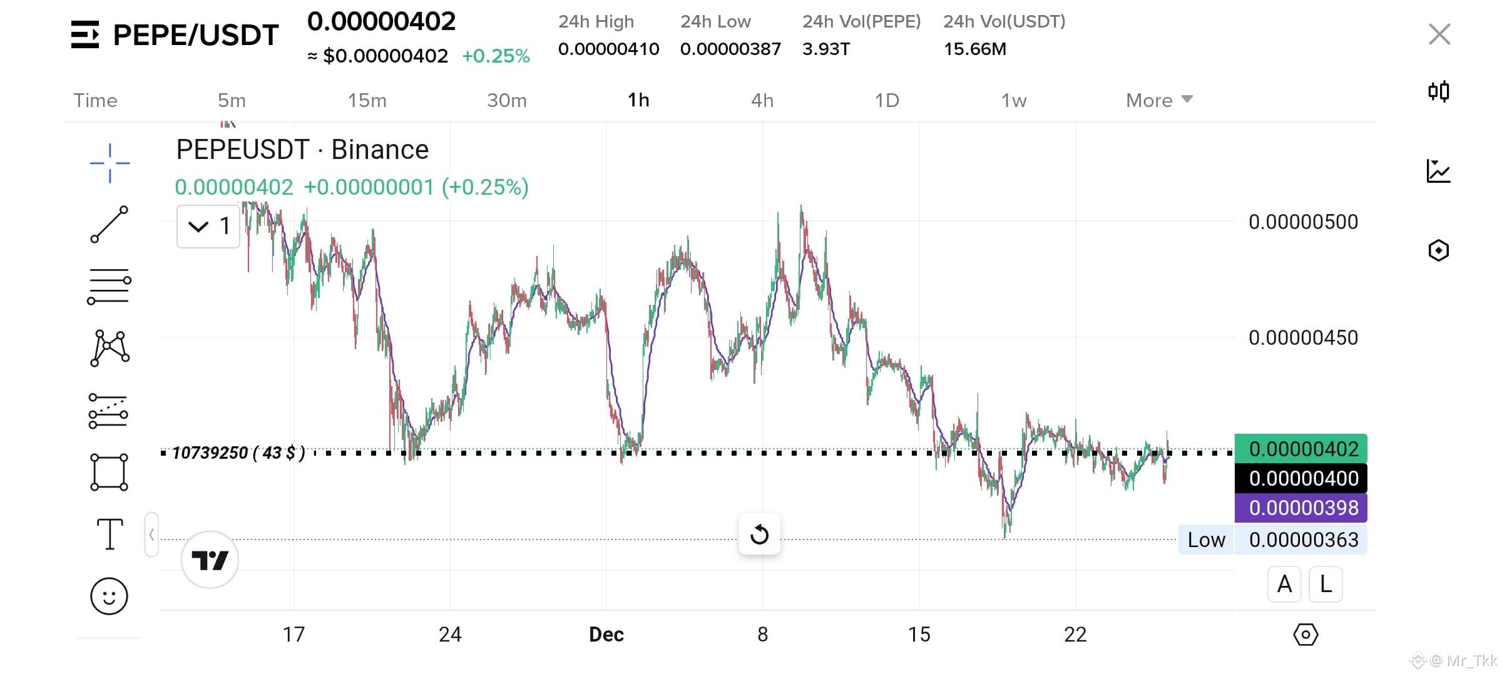
Task: Reset the chart view with the circular arrow
Action: [x=759, y=534]
